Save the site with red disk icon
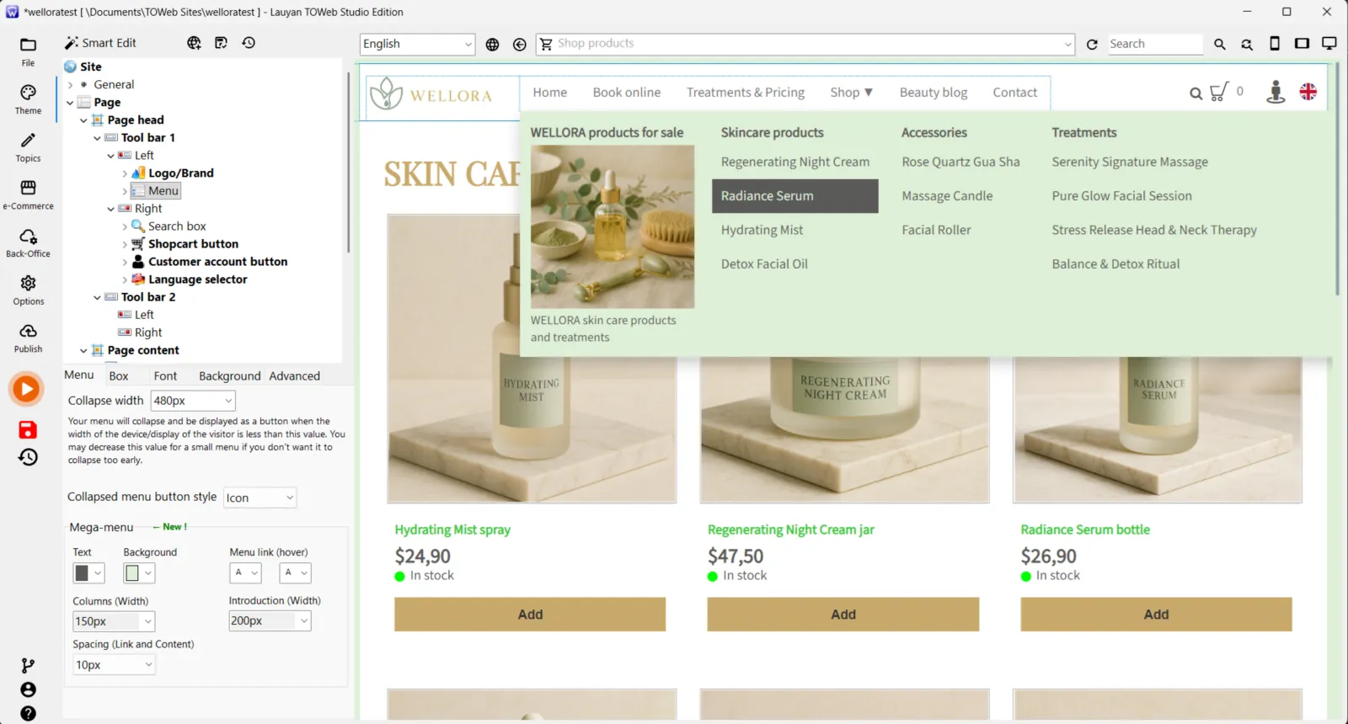The image size is (1348, 724). click(28, 429)
